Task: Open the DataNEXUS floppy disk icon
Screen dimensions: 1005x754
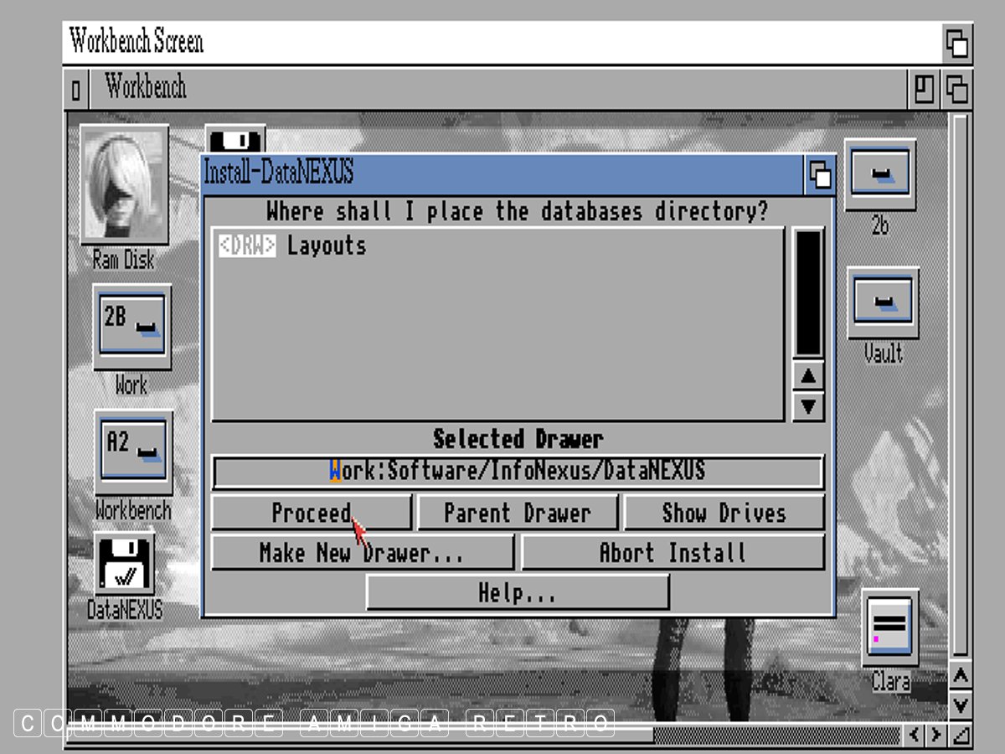Action: point(124,564)
